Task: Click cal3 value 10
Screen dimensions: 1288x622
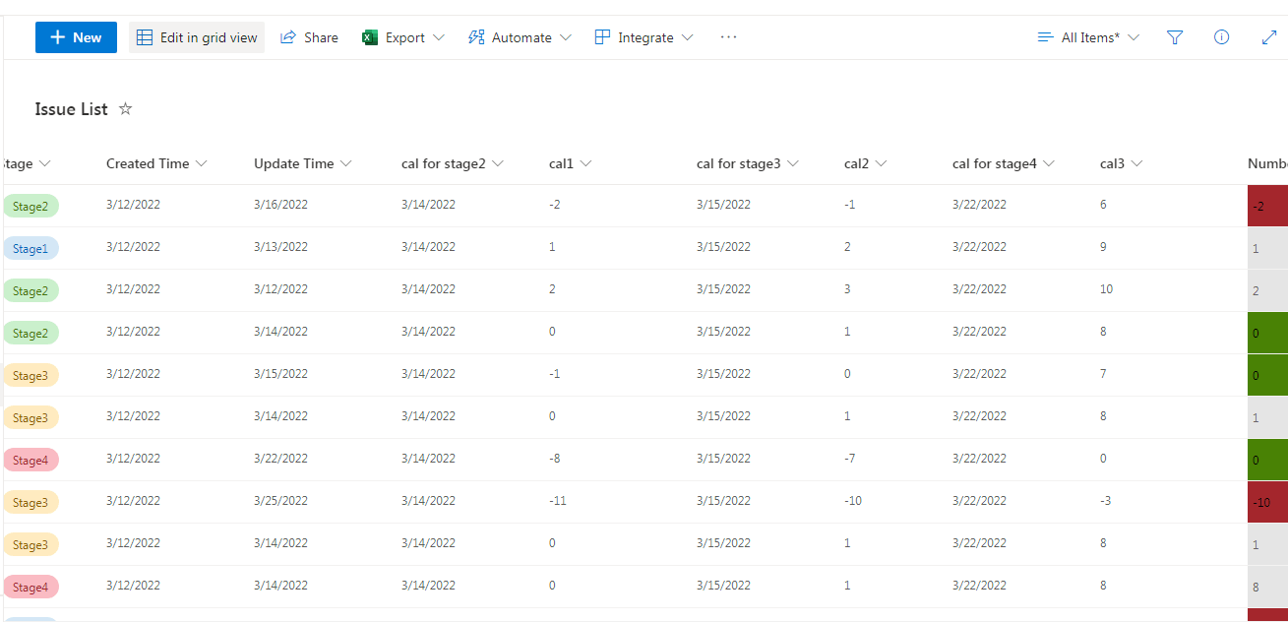Action: coord(1106,289)
